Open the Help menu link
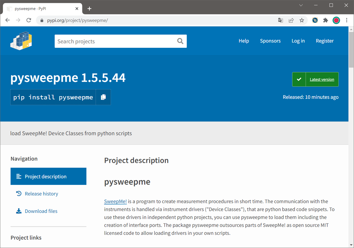The width and height of the screenshot is (354, 248). 244,41
